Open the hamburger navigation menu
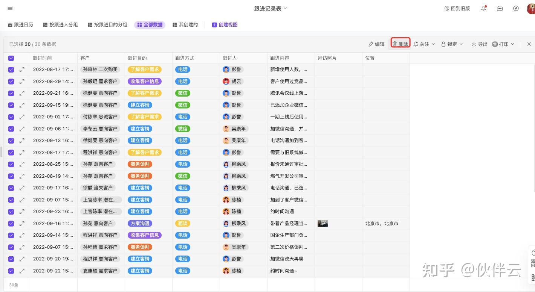The height and width of the screenshot is (292, 535). (x=10, y=8)
